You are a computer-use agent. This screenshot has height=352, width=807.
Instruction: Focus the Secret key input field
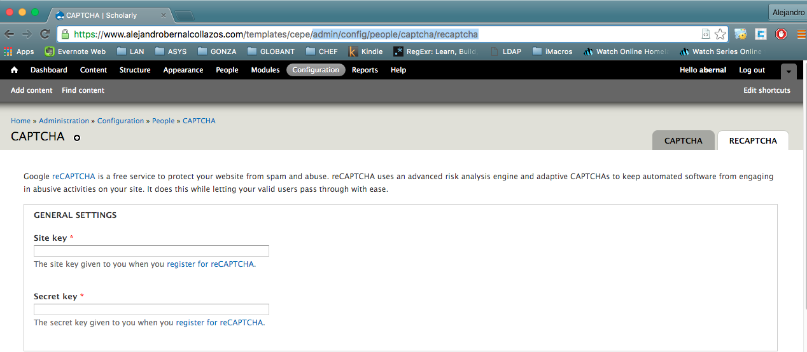coord(151,309)
